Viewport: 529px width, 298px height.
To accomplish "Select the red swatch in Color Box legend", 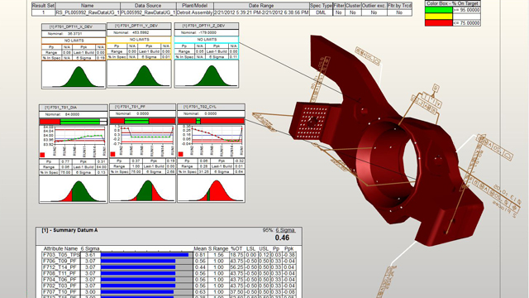I will tap(439, 22).
